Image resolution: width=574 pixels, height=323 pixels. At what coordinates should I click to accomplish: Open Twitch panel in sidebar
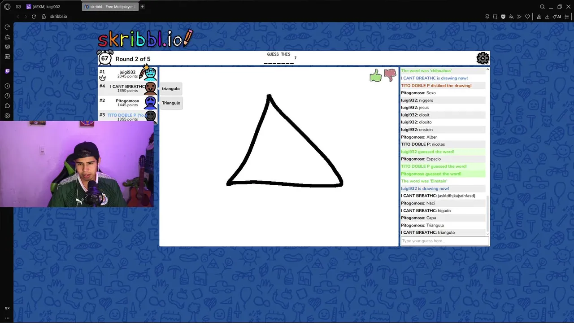pos(7,71)
